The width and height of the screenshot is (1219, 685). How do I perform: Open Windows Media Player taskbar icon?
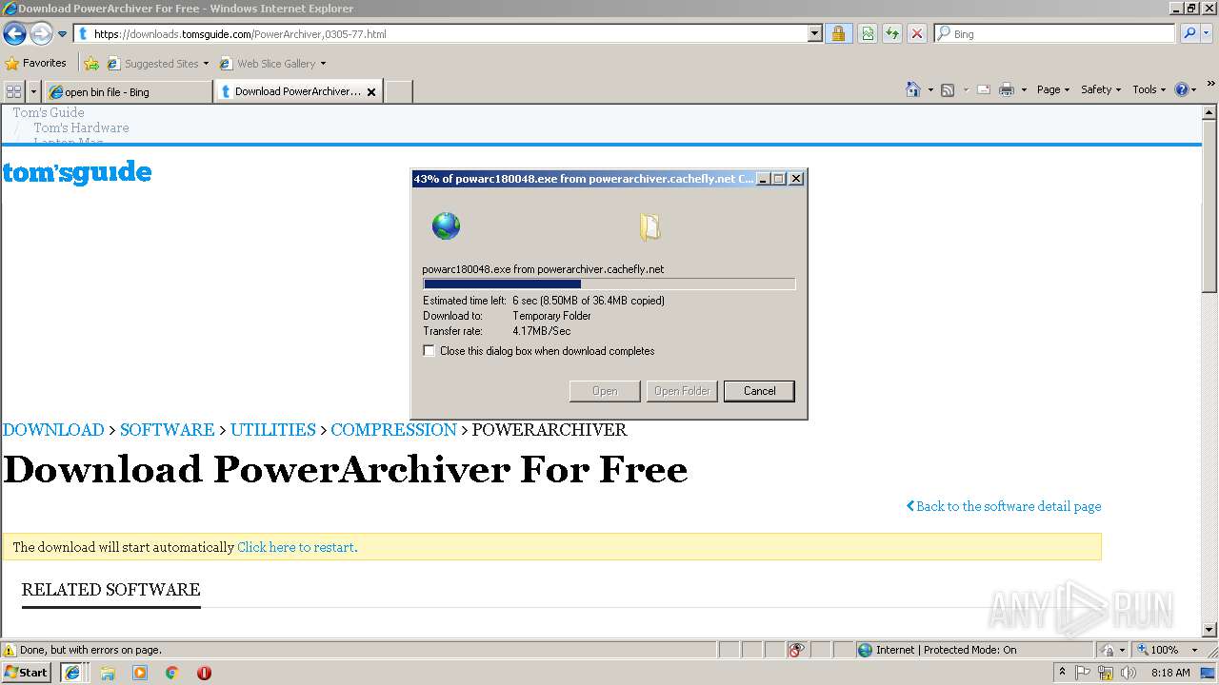click(140, 673)
